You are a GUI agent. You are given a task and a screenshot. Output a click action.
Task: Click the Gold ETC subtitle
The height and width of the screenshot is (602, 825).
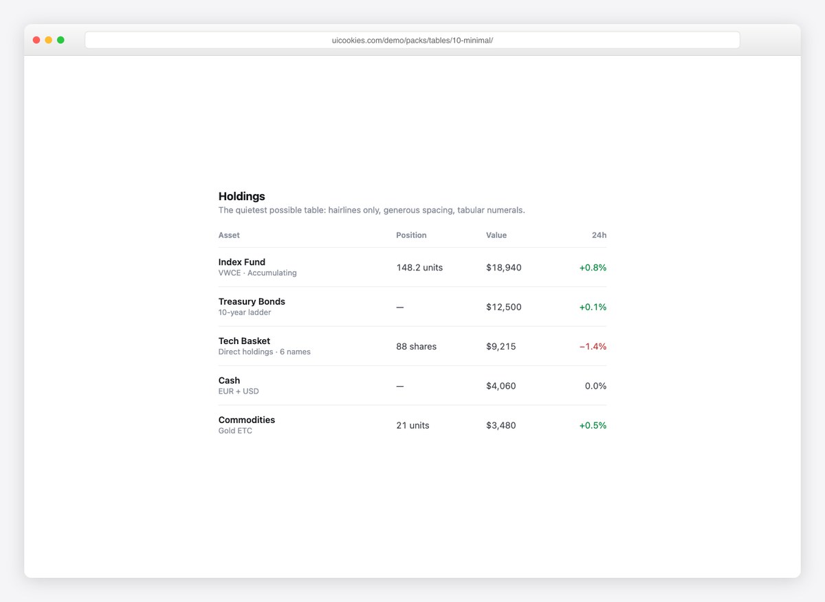point(235,431)
